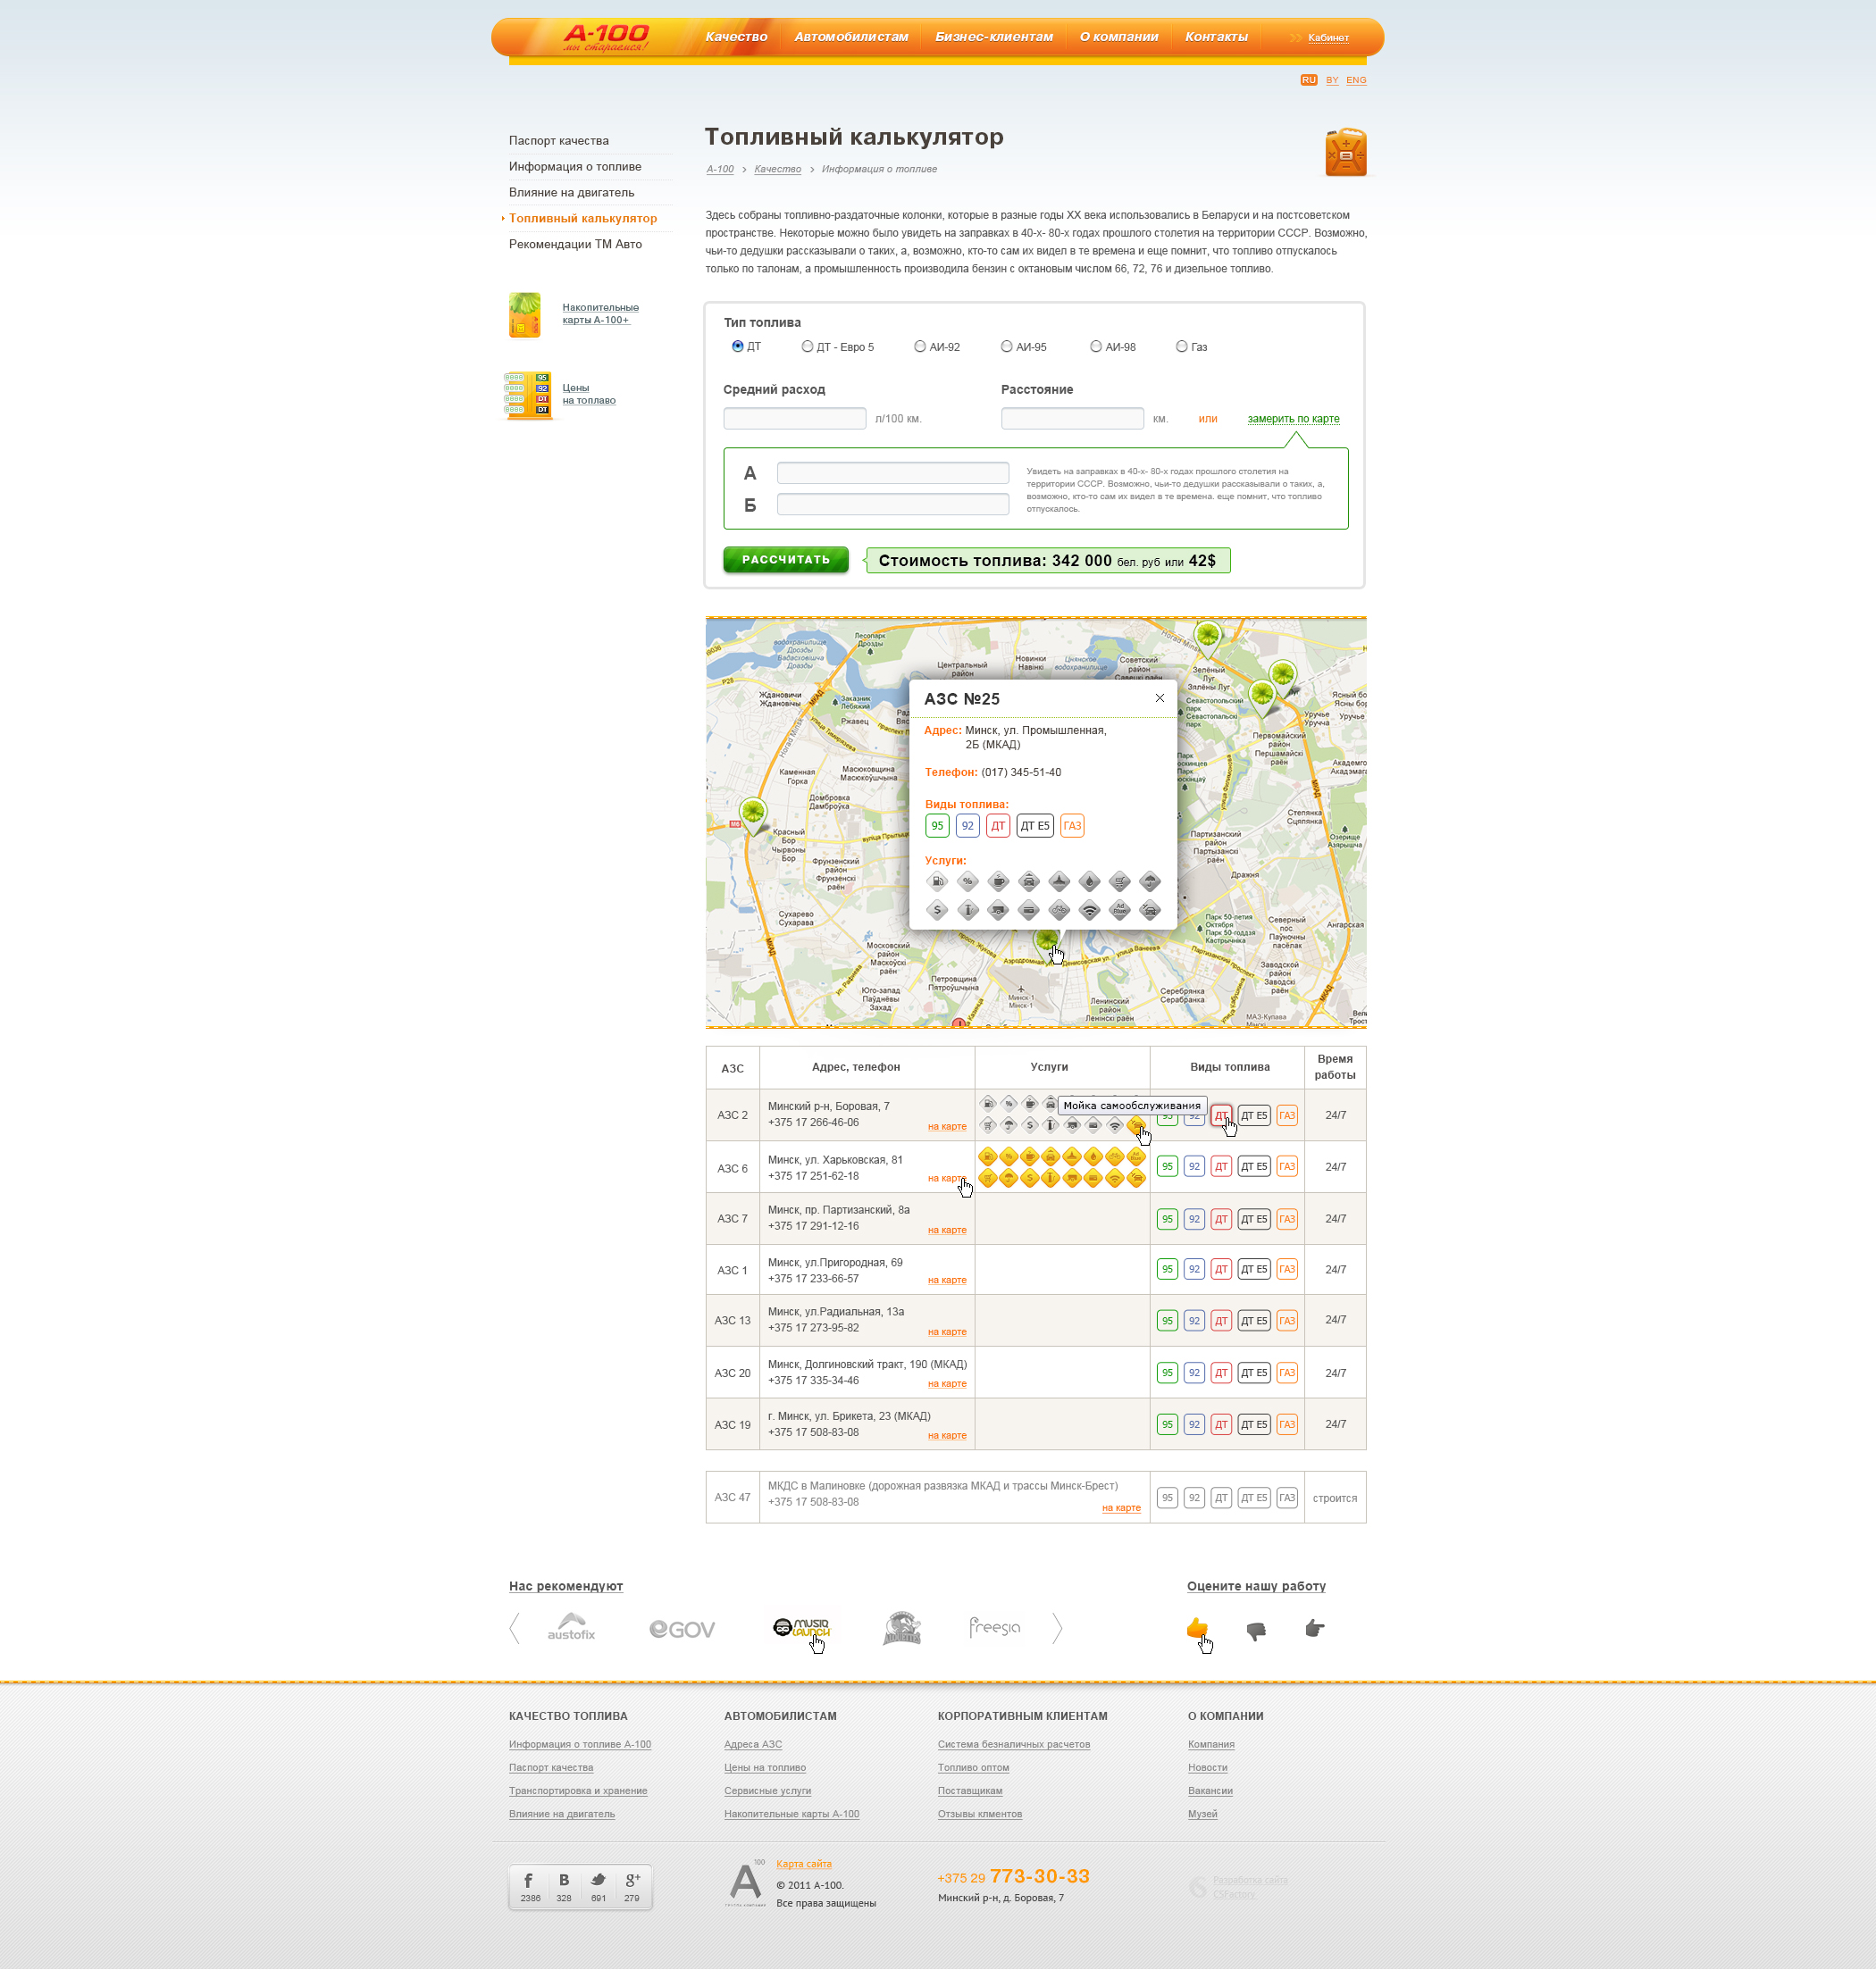Click the umbrella icon in АЗС №25 popup
The image size is (1876, 1970).
[x=1150, y=881]
